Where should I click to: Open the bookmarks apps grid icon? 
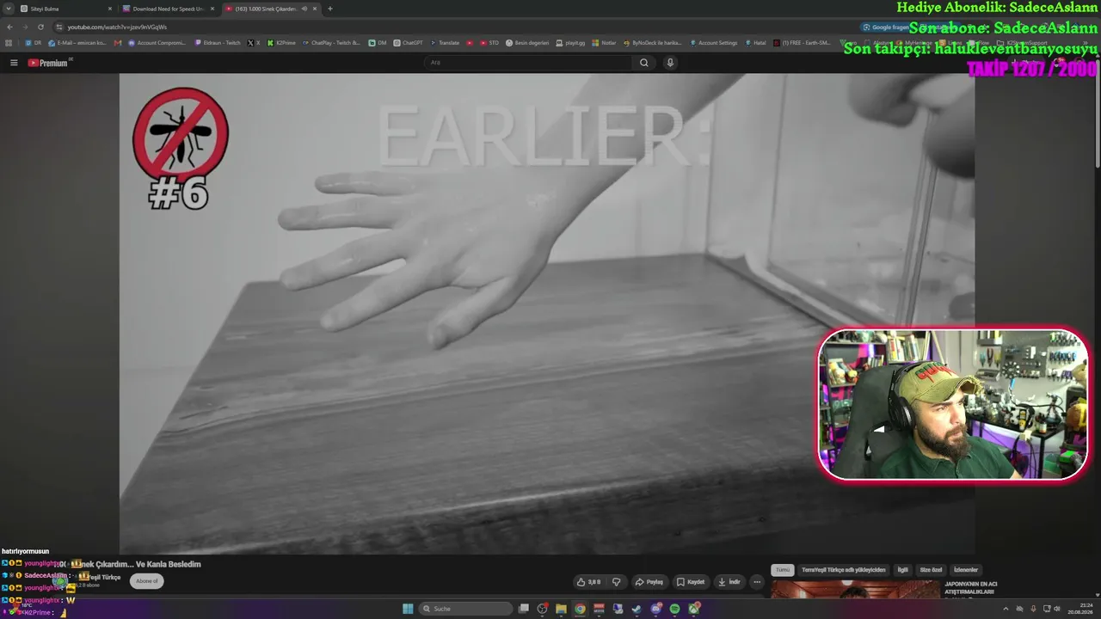(x=9, y=43)
